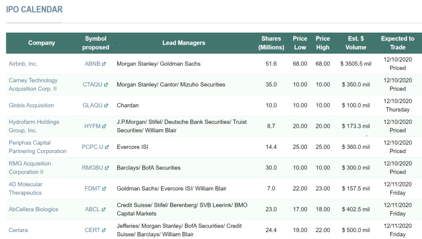Click the Est. $ Volume column header
This screenshot has height=239, width=422.
point(356,43)
